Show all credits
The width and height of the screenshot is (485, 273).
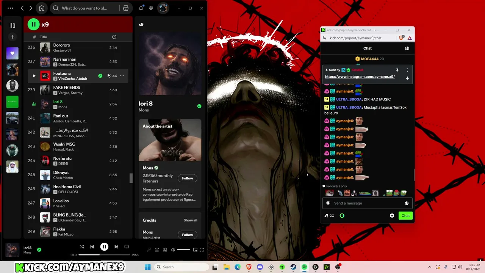coord(190,220)
